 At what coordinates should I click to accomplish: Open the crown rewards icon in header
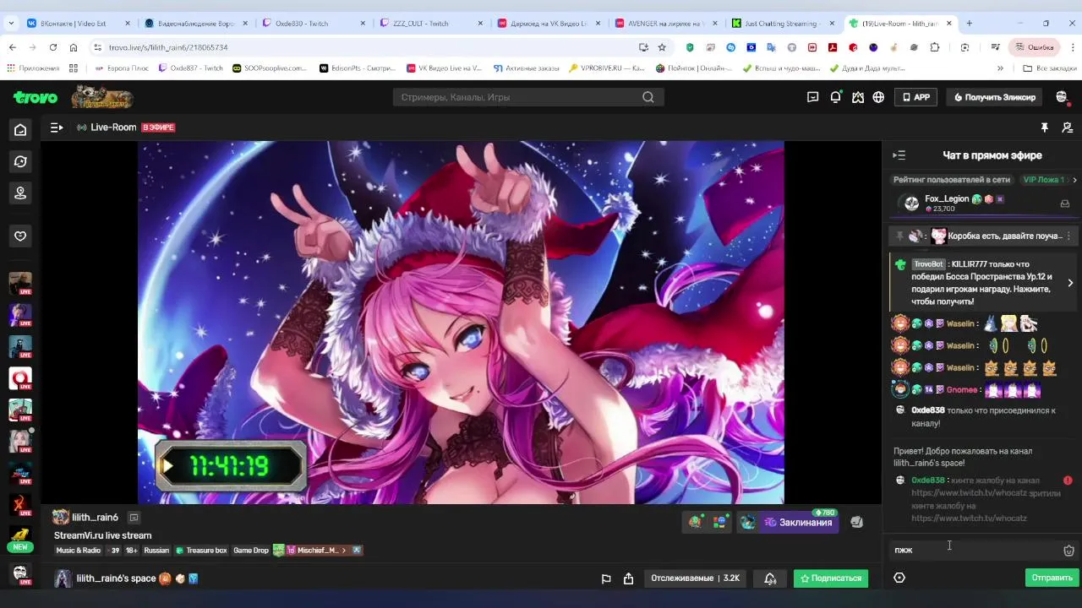[858, 97]
